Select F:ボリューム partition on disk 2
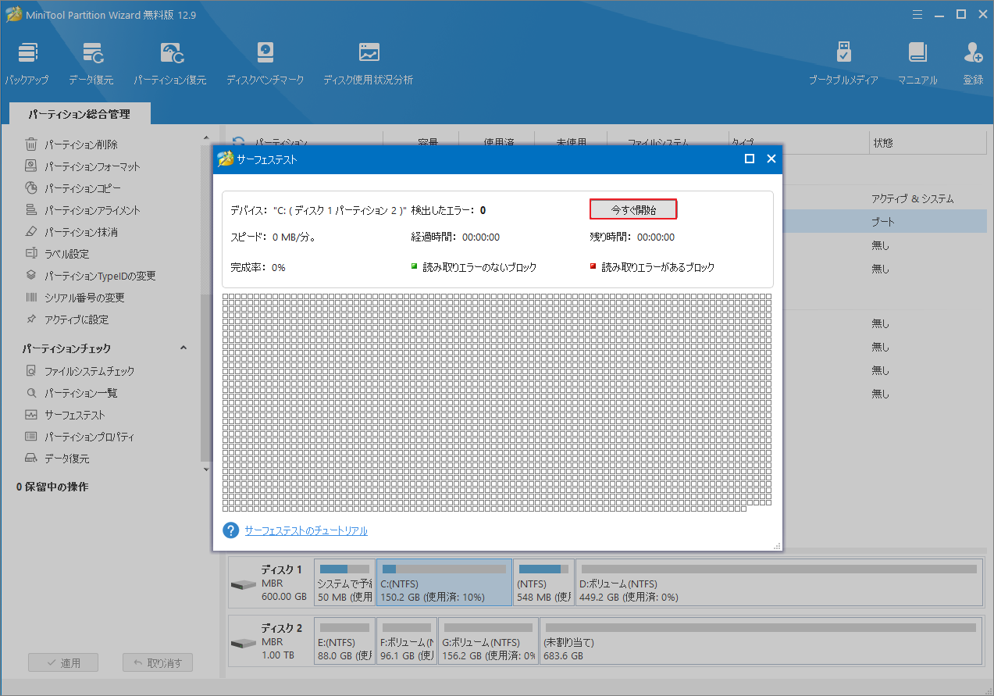The image size is (994, 696). tap(406, 641)
